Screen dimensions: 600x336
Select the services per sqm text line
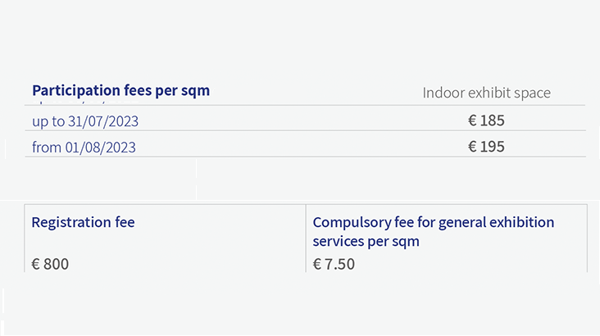pos(366,242)
